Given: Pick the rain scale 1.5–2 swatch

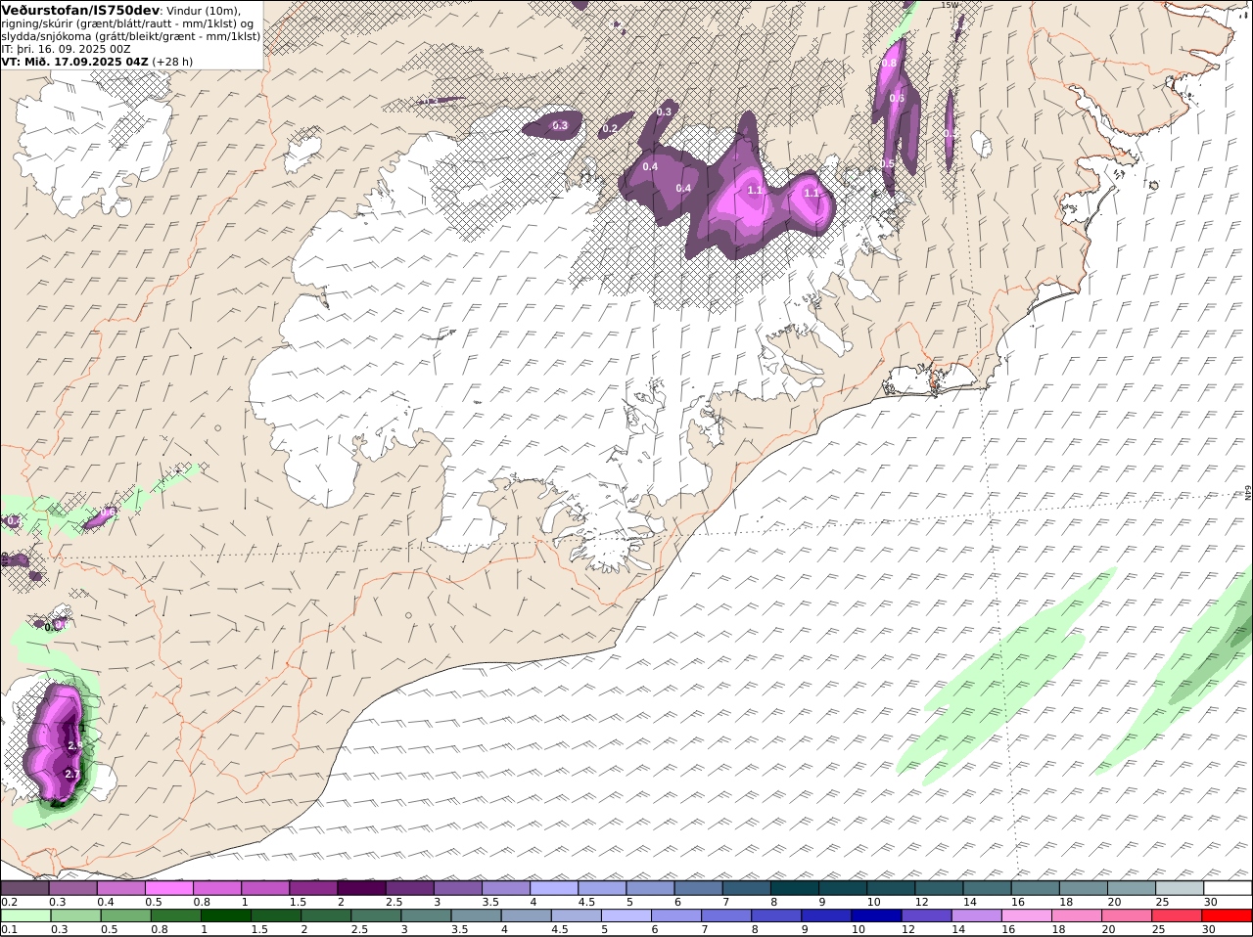Looking at the screenshot, I should coord(275,915).
